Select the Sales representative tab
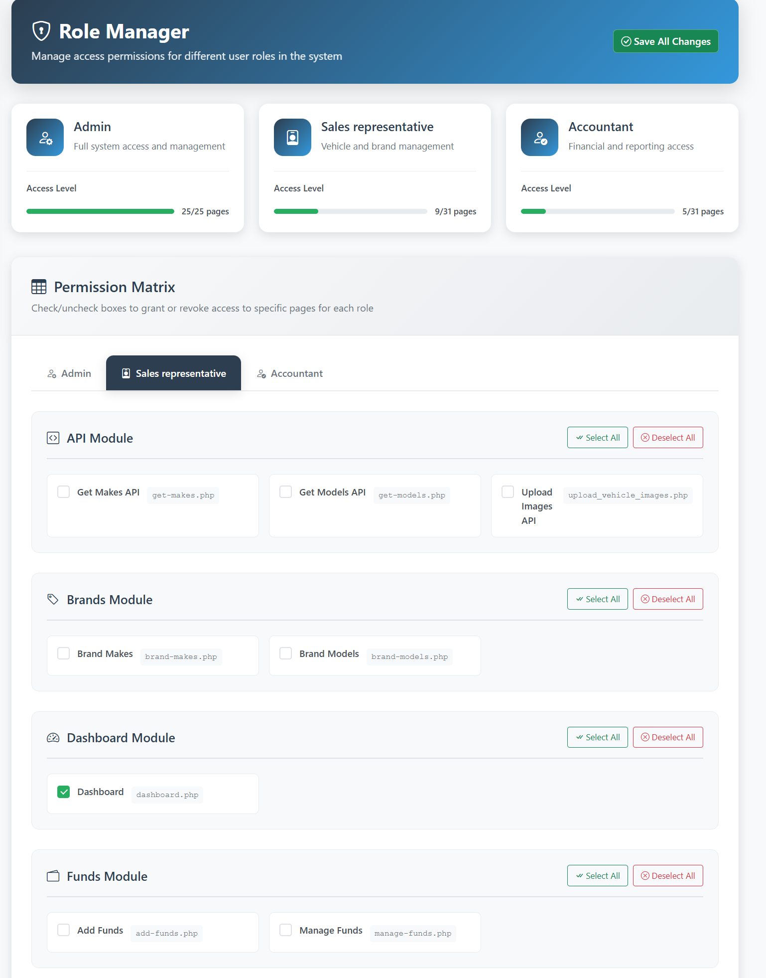766x978 pixels. [x=173, y=373]
